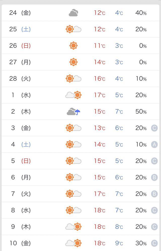Screen dimensions: 161x251
Task: Select the 25 (土) Saturday date label
Action: (x=20, y=29)
